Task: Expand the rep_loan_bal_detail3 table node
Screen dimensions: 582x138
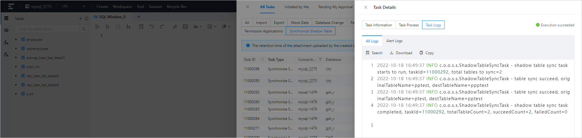Action: (16, 76)
